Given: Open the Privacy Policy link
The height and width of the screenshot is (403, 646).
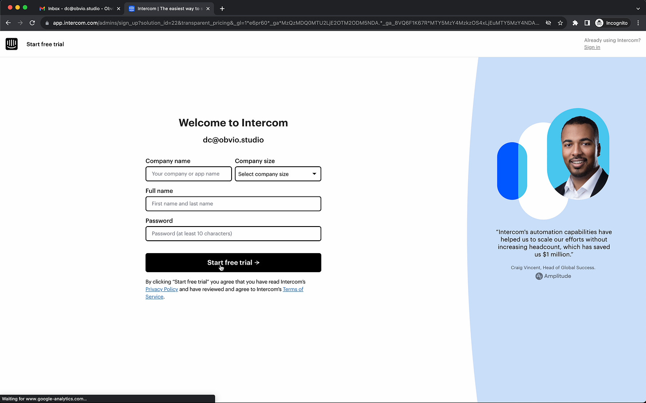Looking at the screenshot, I should [161, 289].
